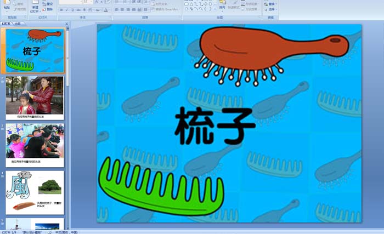
Task: Center paragraph text
Action: [122, 9]
